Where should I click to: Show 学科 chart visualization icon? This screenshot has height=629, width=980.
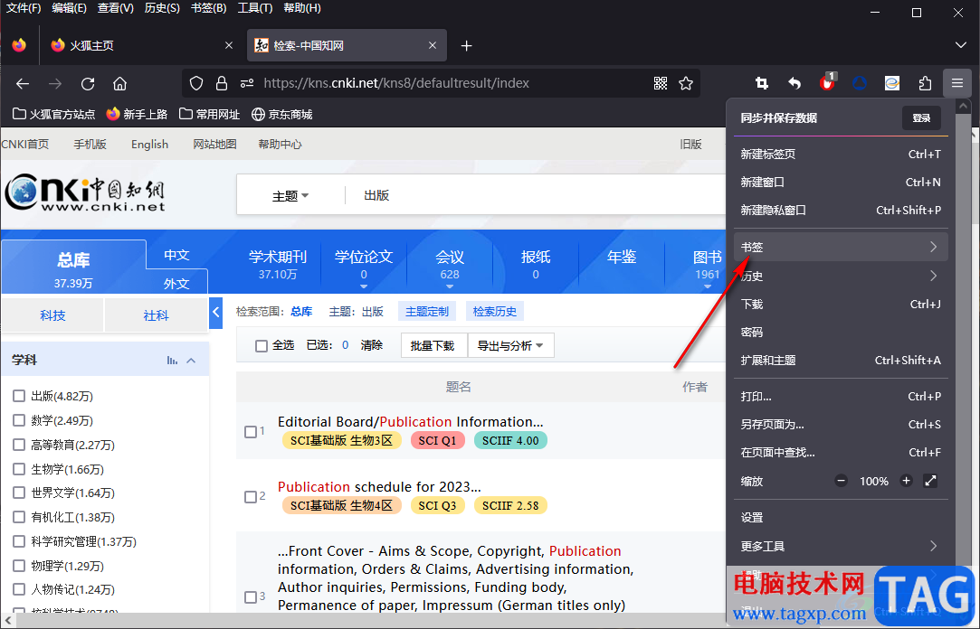pos(173,361)
